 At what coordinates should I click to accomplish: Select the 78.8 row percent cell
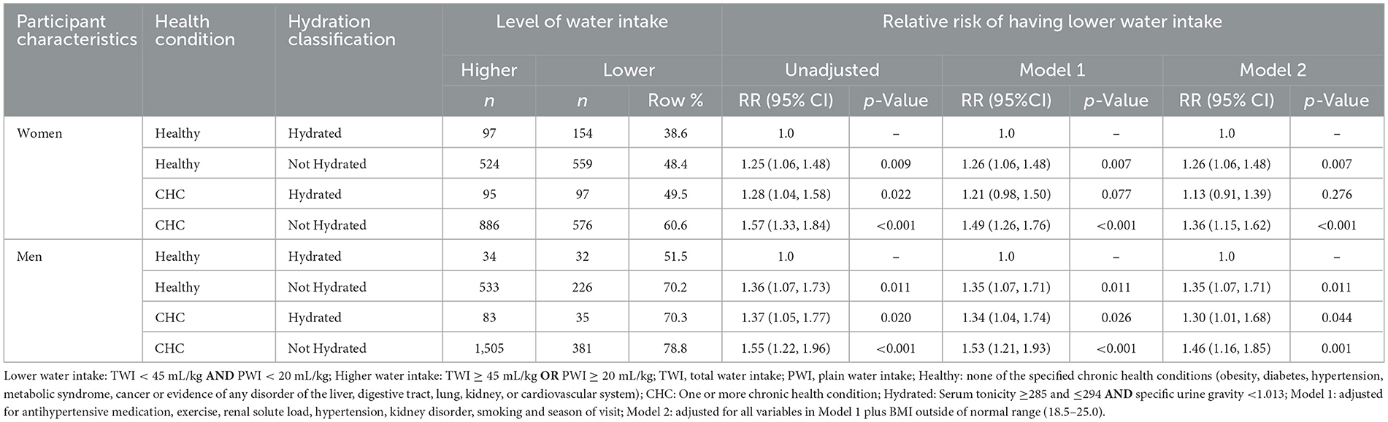pyautogui.click(x=675, y=348)
